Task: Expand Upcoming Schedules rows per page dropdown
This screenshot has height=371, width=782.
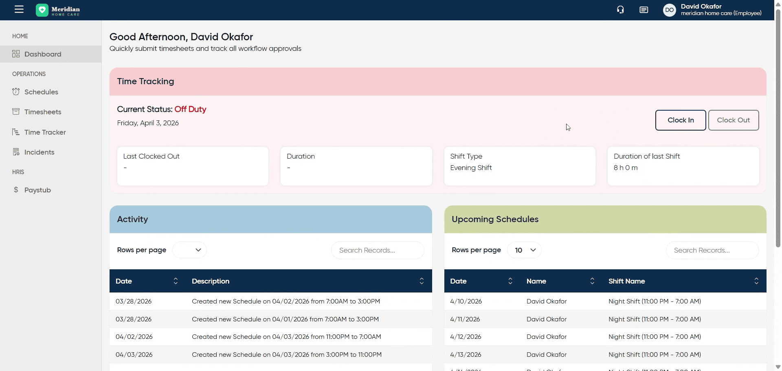Action: (x=524, y=250)
